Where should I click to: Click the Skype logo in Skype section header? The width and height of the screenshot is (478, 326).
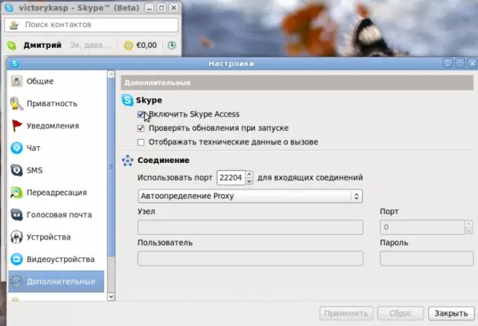(x=127, y=100)
